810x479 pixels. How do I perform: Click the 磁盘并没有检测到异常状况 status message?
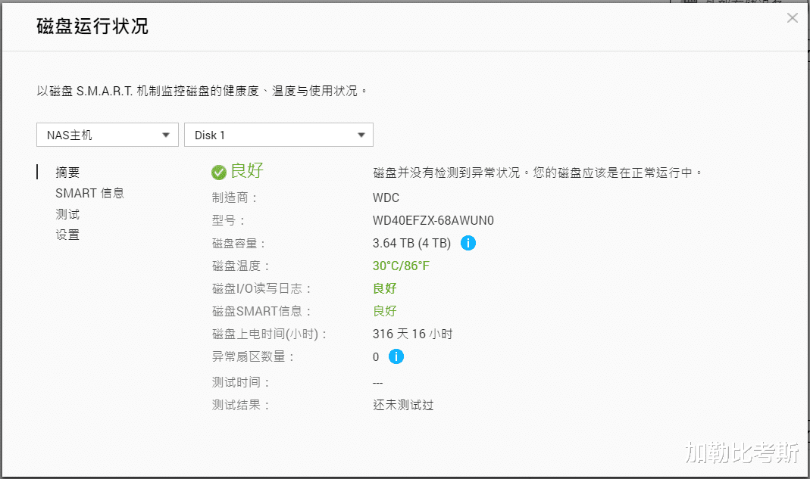537,173
